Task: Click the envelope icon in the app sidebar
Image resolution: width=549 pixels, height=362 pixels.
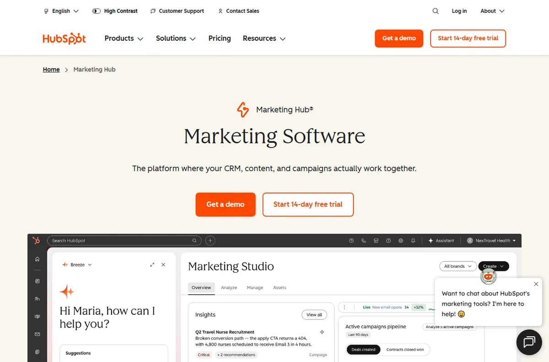Action: (37, 335)
